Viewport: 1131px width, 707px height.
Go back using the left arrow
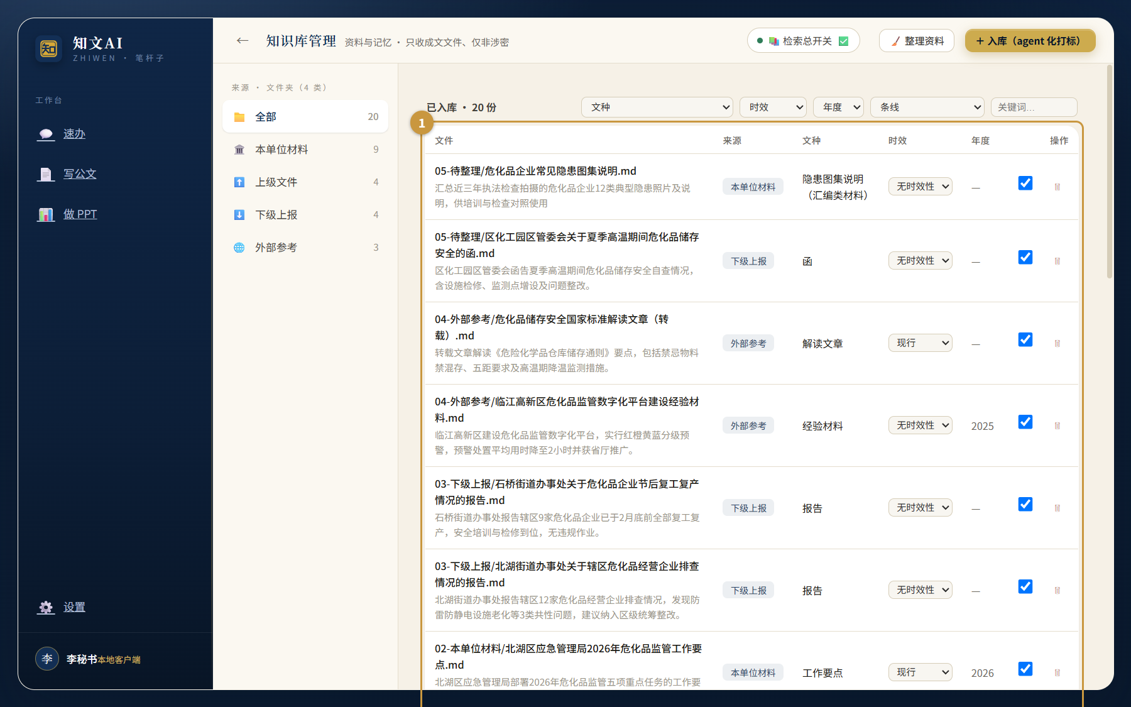(243, 41)
